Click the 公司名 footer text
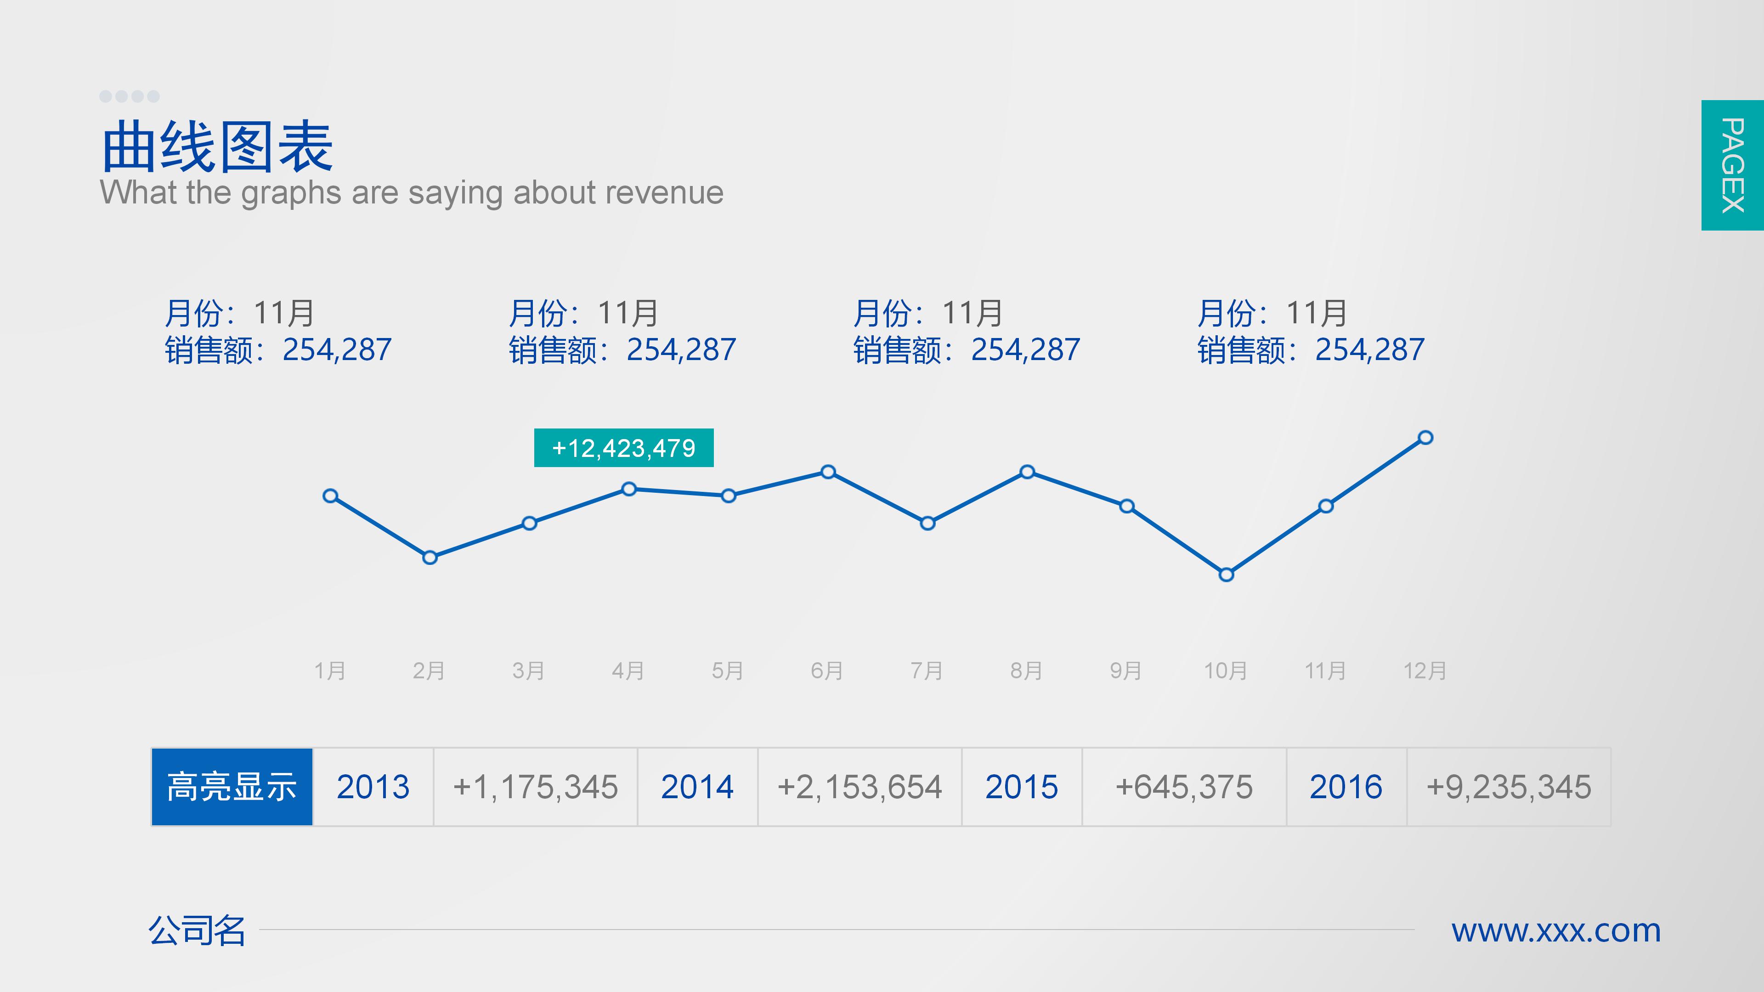1764x992 pixels. [x=197, y=930]
